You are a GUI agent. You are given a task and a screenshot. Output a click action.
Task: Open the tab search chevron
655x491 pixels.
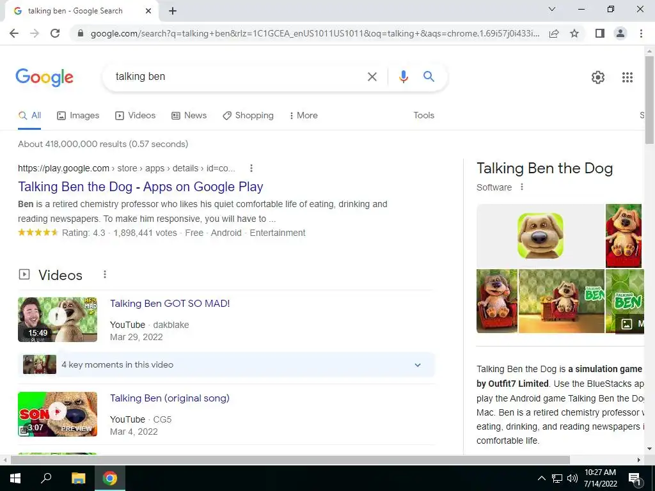click(552, 9)
